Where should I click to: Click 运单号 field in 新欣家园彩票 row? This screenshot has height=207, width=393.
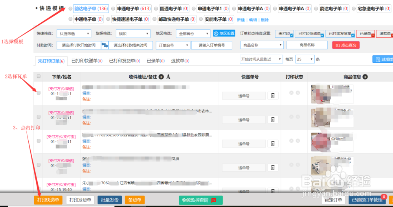point(244,144)
